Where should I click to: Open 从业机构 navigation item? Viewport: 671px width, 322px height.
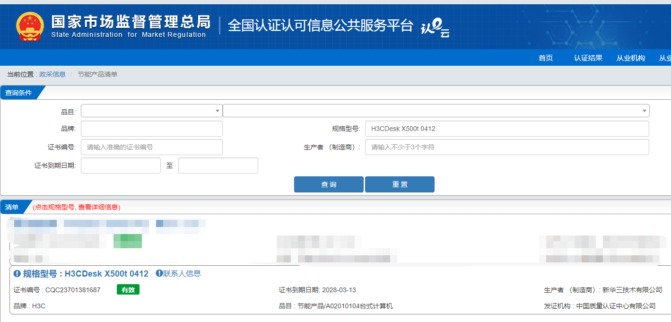click(x=631, y=58)
